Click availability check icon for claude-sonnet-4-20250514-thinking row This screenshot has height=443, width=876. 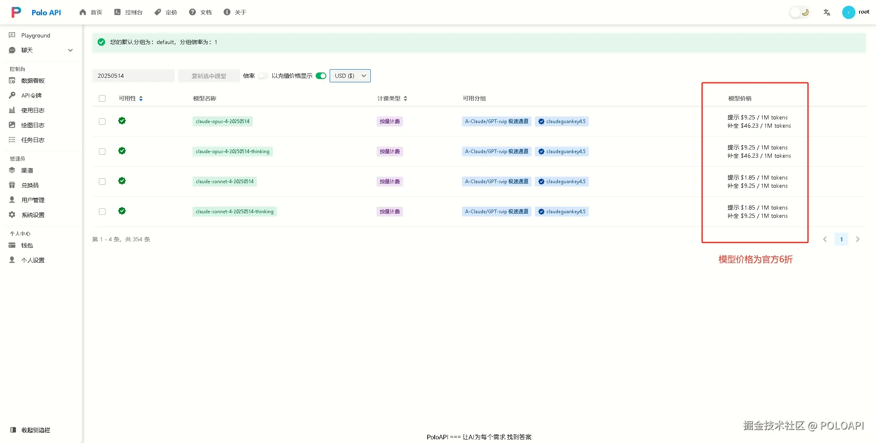click(122, 211)
